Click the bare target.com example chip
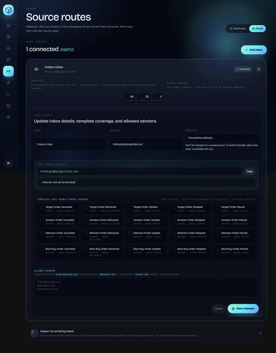The image size is (276, 353). (142, 274)
